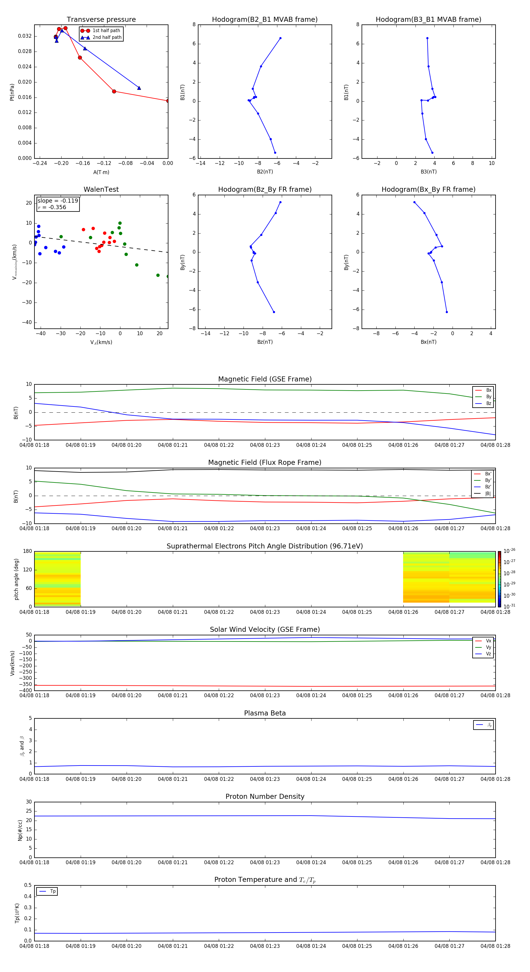Click the beta_p legend in Plasma Beta plot
The height and width of the screenshot is (972, 530).
coord(483,725)
